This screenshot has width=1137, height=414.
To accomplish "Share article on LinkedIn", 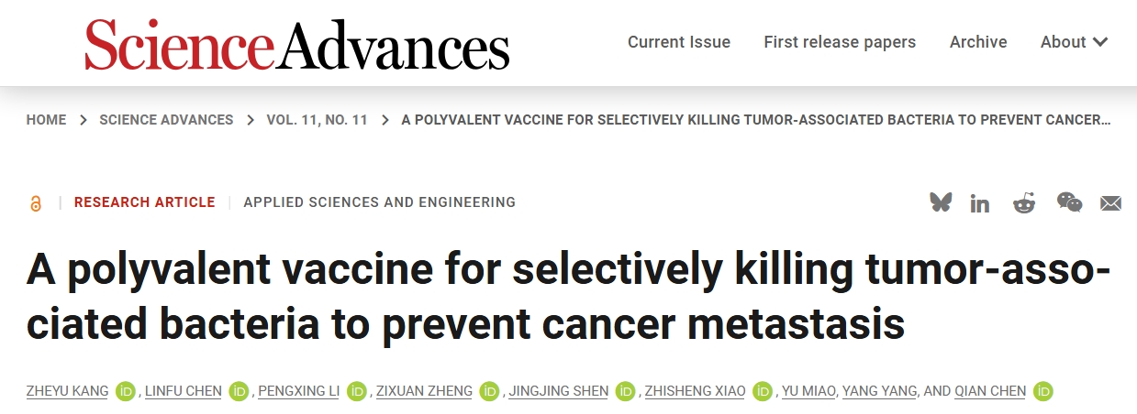I will tap(980, 203).
